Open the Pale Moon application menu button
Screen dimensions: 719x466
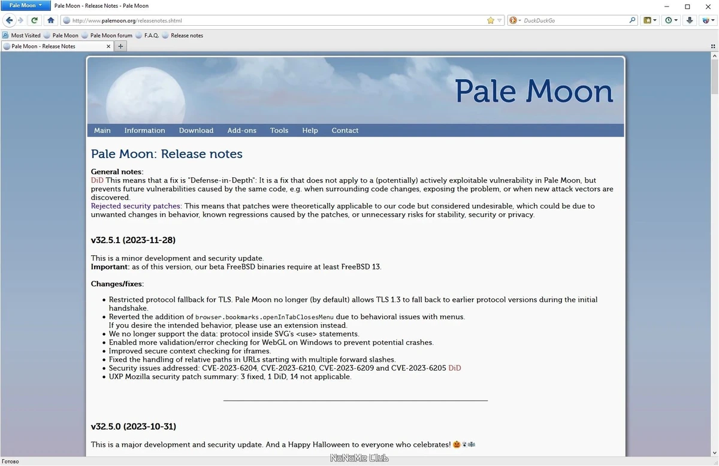pos(25,5)
